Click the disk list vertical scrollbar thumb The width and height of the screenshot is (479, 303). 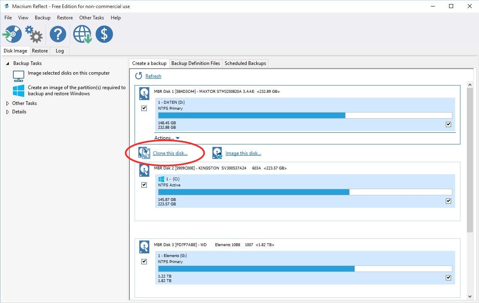click(470, 161)
